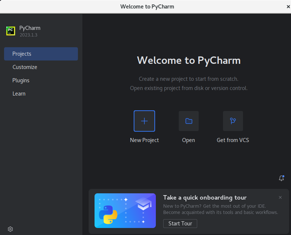Switch to the Customize tab

[41, 67]
